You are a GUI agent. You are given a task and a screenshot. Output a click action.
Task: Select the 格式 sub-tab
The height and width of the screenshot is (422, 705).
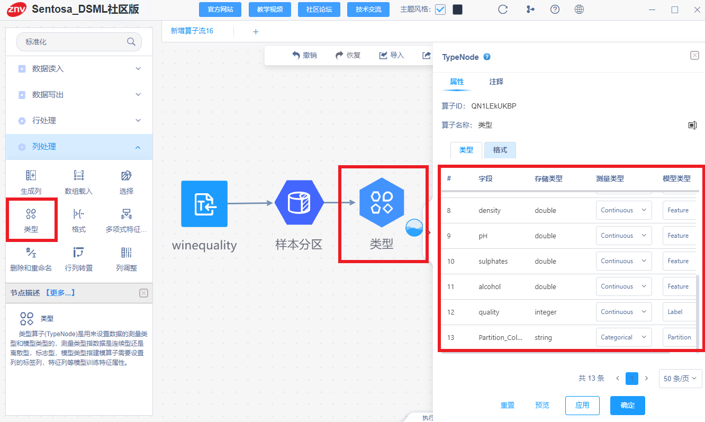coord(500,150)
